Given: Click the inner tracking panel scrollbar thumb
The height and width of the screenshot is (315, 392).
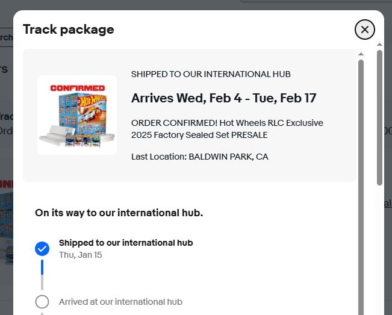Looking at the screenshot, I should pos(361,181).
